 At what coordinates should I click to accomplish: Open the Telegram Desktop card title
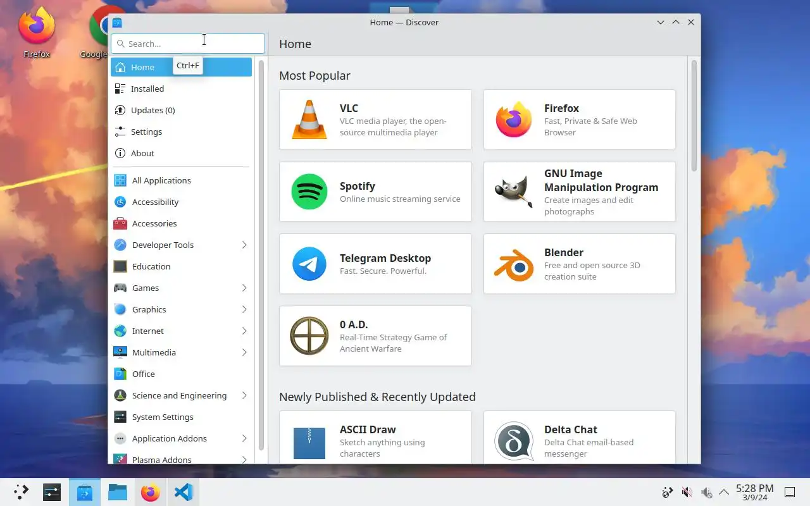385,258
